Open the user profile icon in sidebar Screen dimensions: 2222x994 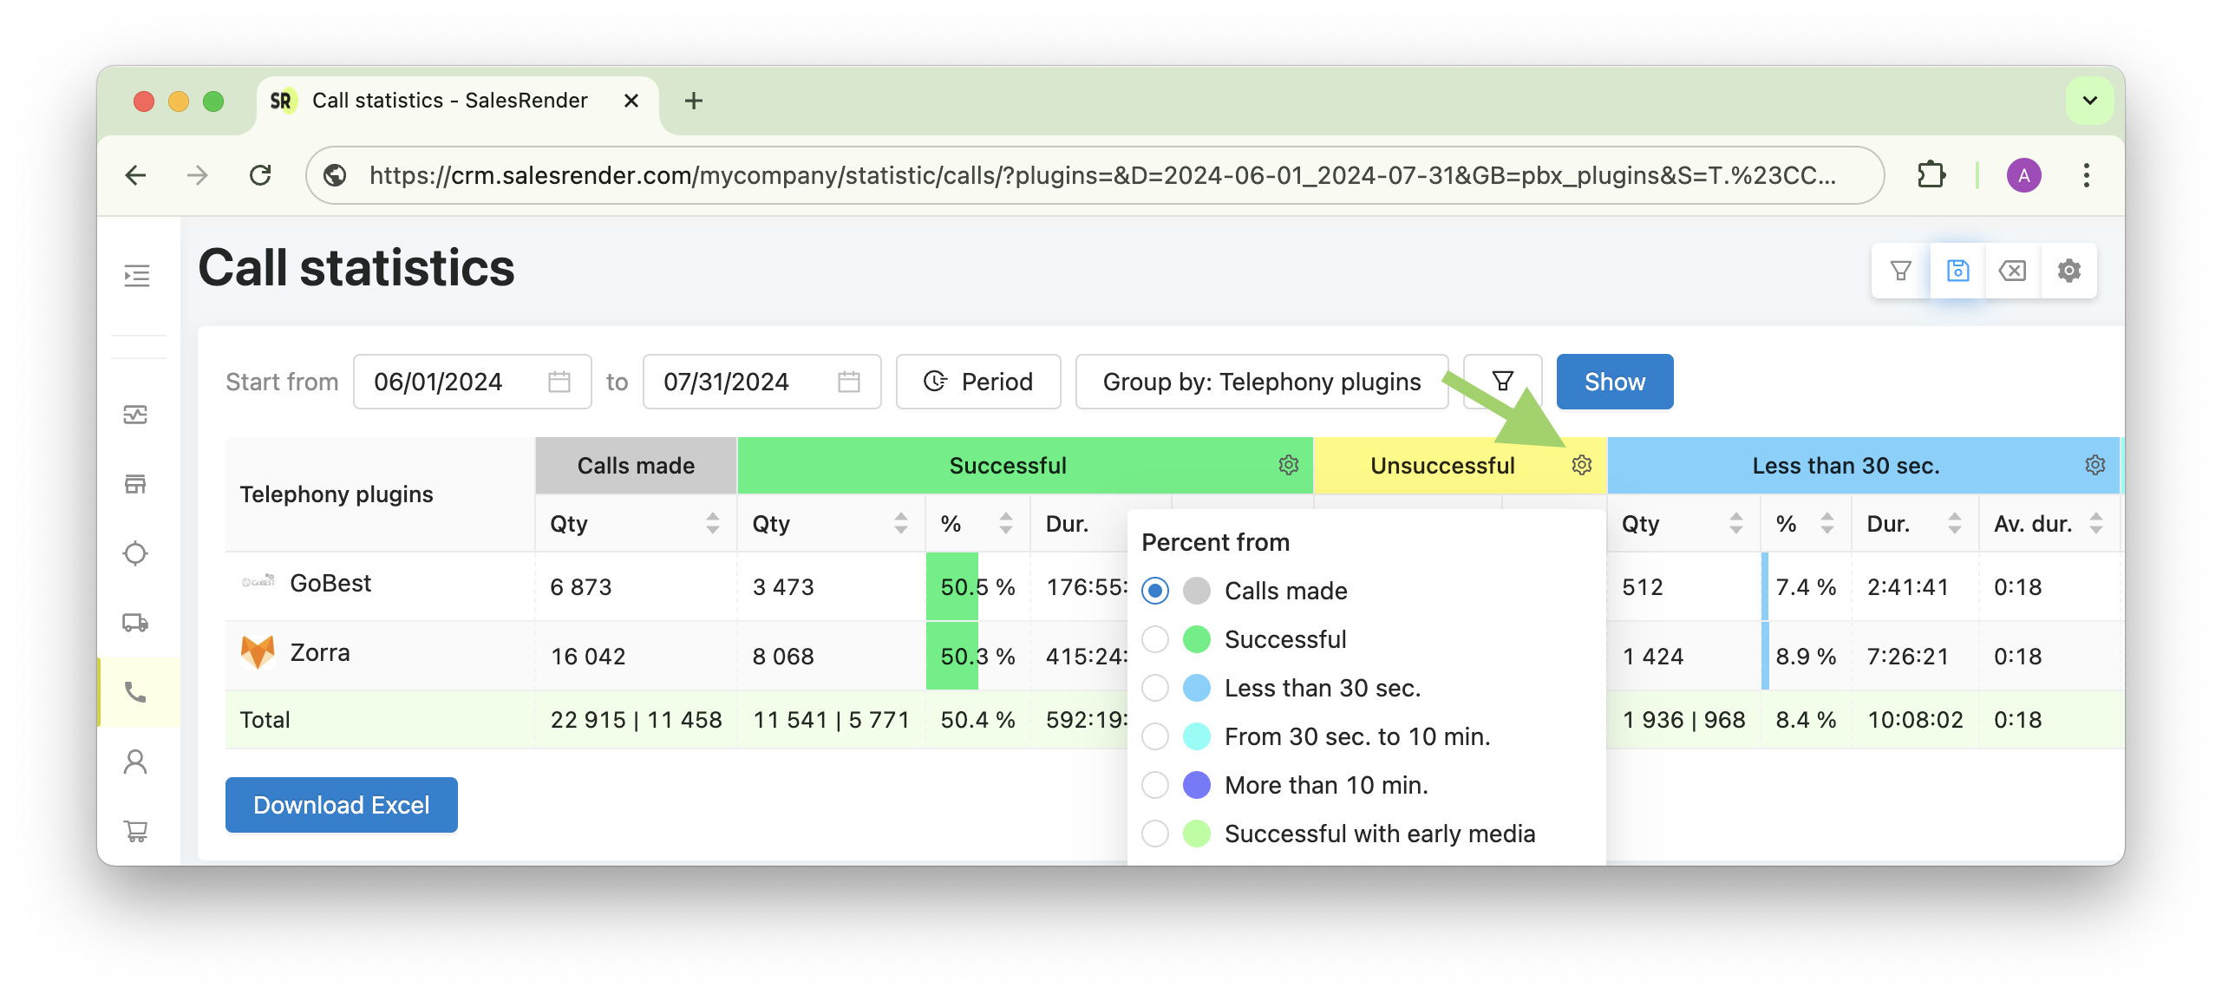click(x=135, y=762)
